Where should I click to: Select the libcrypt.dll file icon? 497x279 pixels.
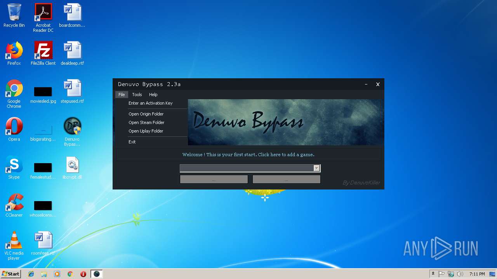[x=72, y=167]
